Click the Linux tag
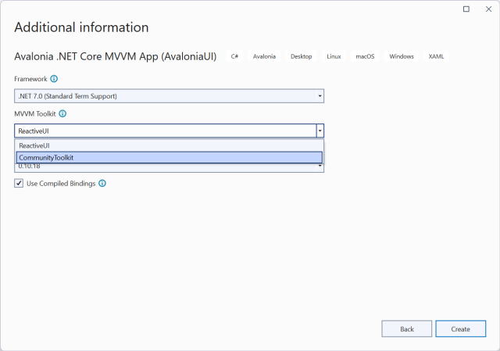The image size is (500, 351). click(334, 56)
